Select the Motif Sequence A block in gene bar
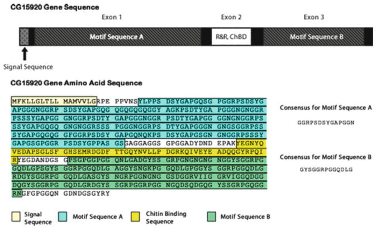The image size is (376, 228). (117, 37)
